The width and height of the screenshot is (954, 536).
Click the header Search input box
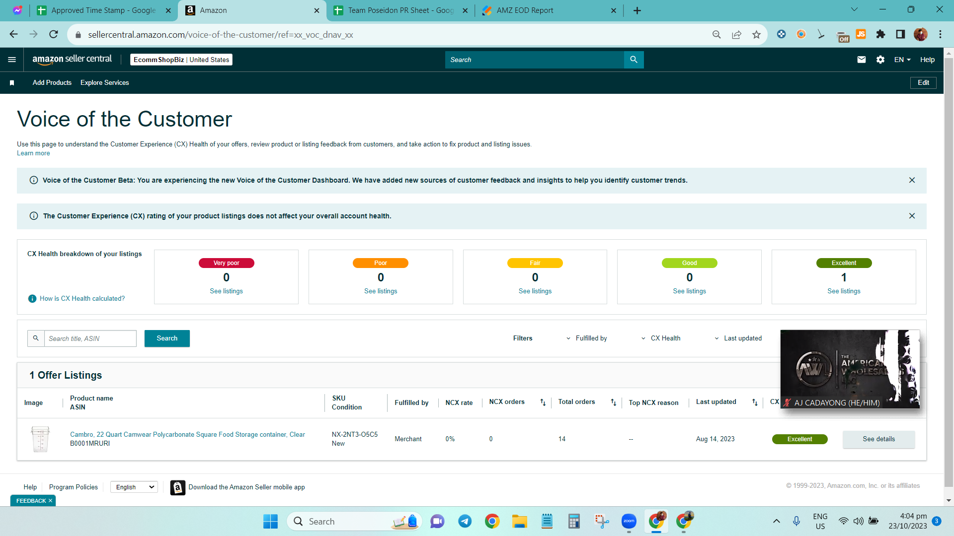coord(535,60)
